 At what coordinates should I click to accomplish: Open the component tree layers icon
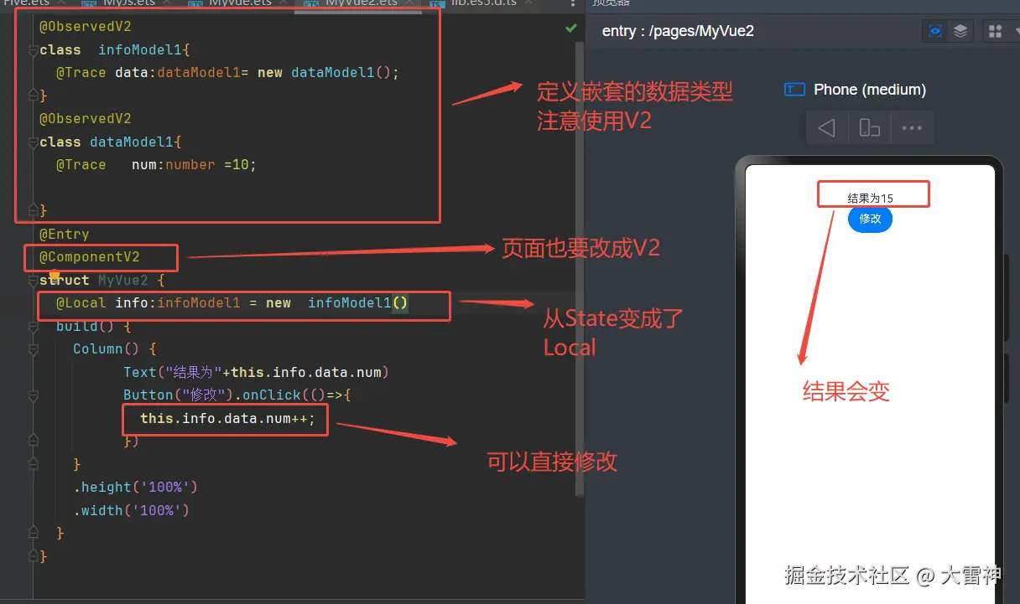(960, 31)
